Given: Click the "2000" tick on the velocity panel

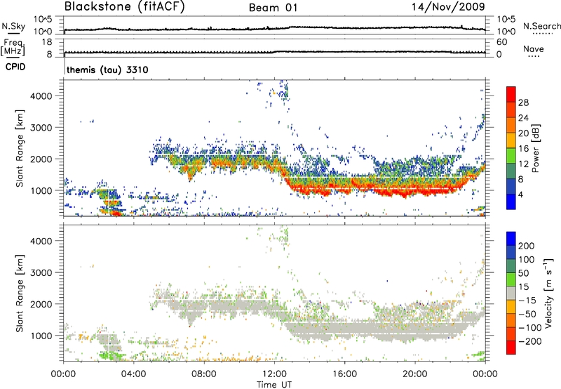Looking at the screenshot, I should (x=41, y=304).
